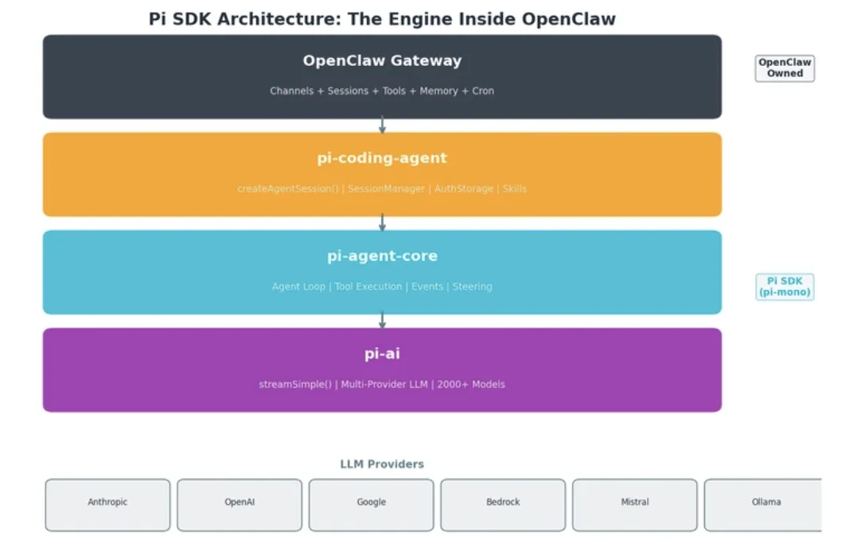This screenshot has width=857, height=547.
Task: Click the OpenClaw Owned legend badge
Action: point(785,68)
